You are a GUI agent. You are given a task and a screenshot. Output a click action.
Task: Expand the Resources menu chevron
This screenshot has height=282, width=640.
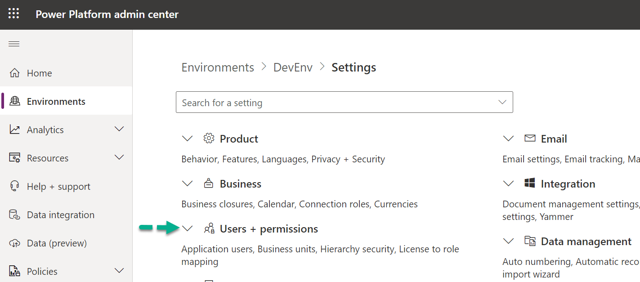coord(119,158)
